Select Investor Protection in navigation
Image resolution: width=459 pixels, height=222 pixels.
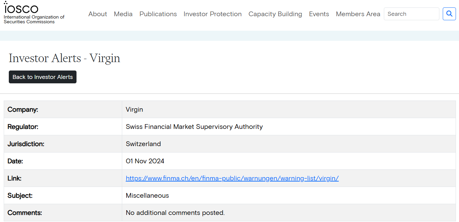[213, 14]
